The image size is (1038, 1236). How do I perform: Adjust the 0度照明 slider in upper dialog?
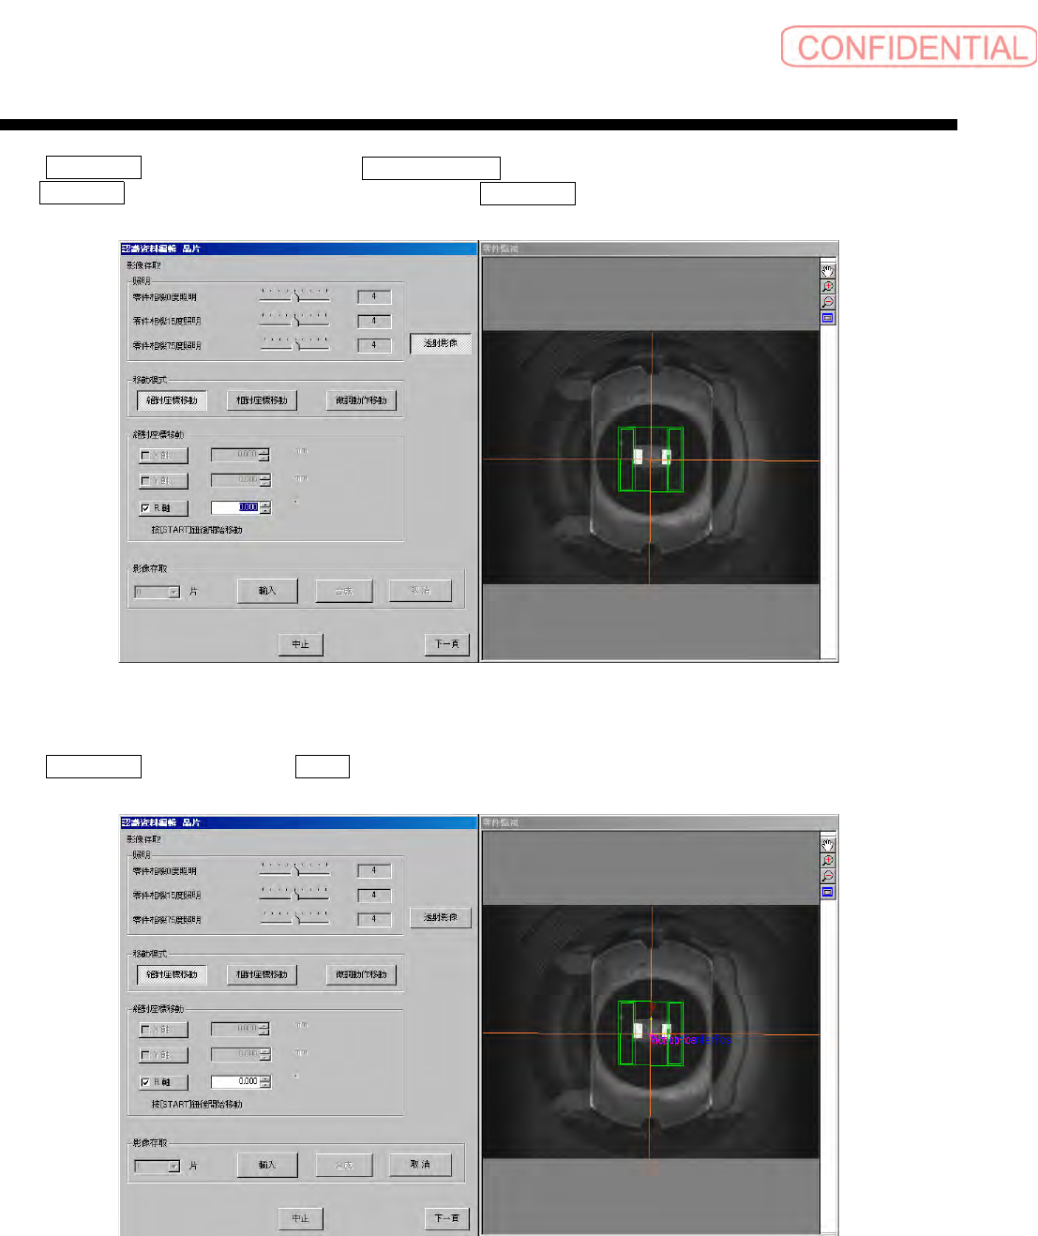pos(295,296)
